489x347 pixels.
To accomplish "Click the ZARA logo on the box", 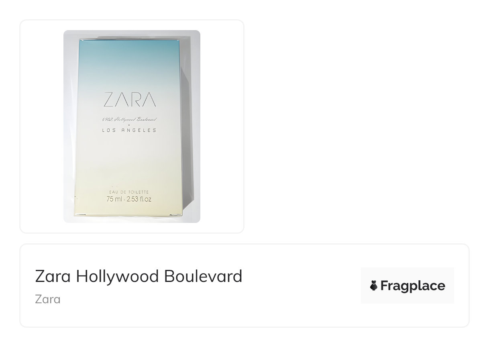I will 130,100.
